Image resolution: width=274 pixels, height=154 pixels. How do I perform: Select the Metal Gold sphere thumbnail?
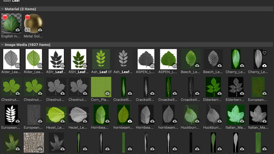pyautogui.click(x=33, y=24)
